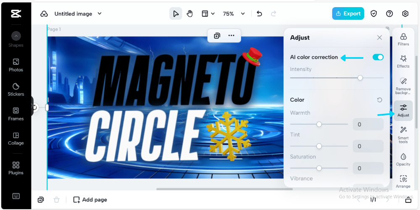Open Frames panel
Screen dimensions: 420x210
pos(16,114)
